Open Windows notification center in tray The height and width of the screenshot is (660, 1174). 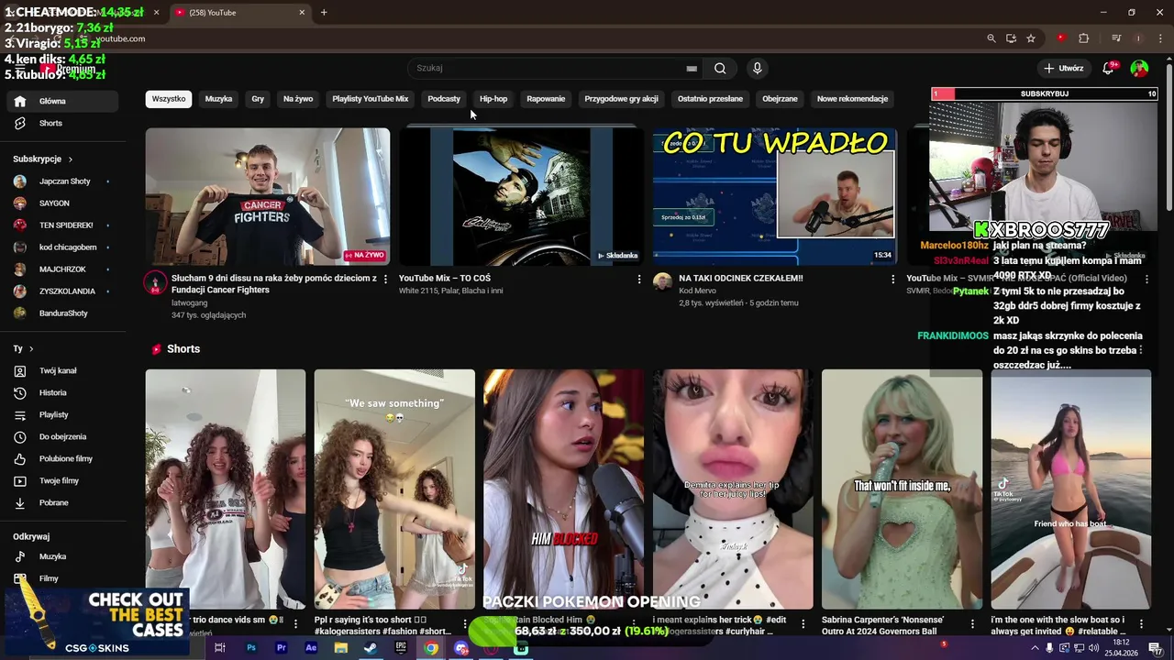point(1155,648)
